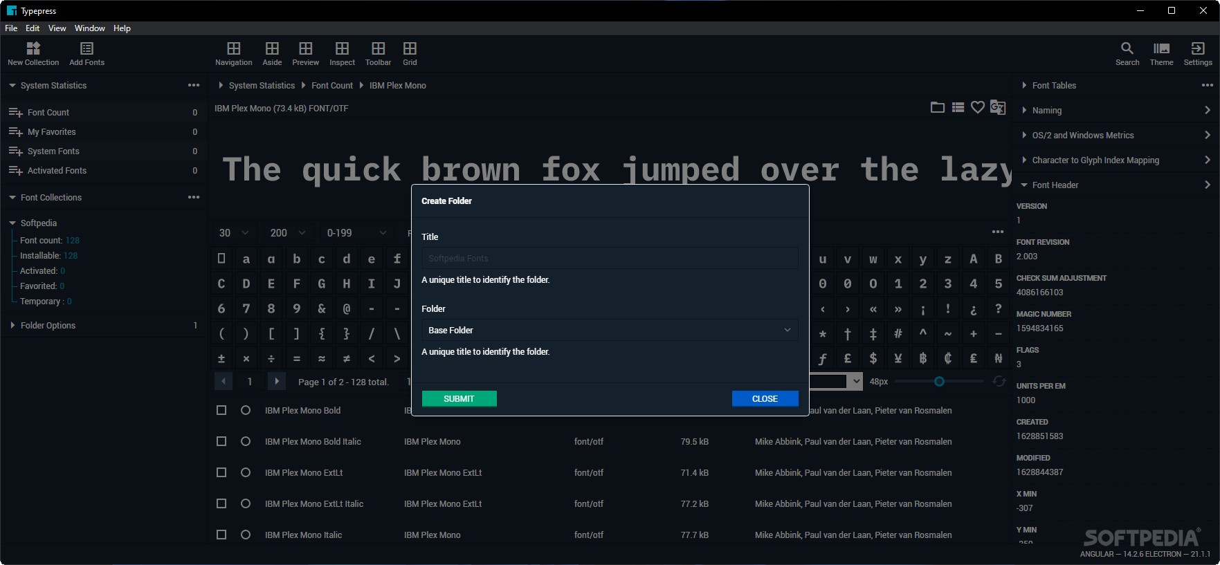
Task: Click the reset refresh icon beside size slider
Action: pyautogui.click(x=999, y=381)
